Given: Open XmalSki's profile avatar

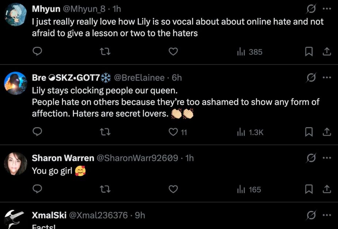Looking at the screenshot, I should 15,219.
